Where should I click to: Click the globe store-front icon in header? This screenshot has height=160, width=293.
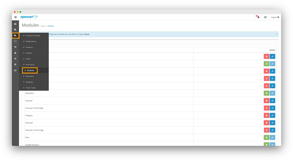point(265,17)
